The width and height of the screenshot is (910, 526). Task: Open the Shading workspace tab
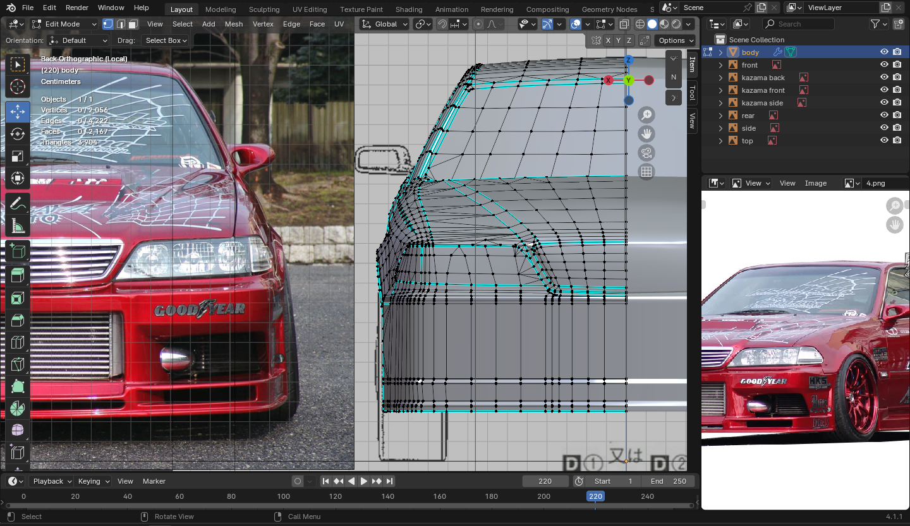[408, 9]
